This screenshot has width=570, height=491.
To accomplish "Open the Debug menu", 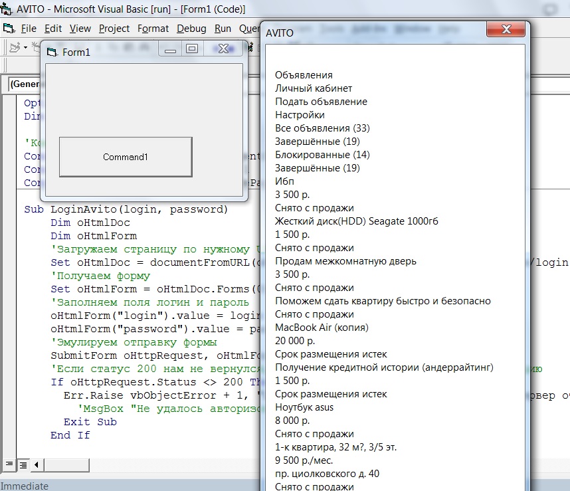I will (191, 29).
